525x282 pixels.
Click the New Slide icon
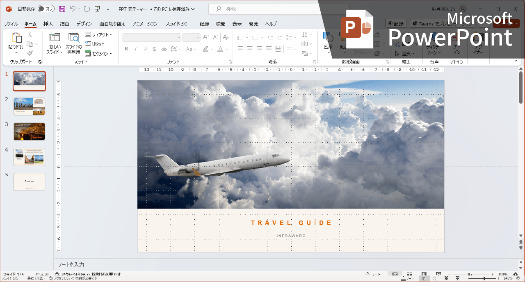[54, 43]
